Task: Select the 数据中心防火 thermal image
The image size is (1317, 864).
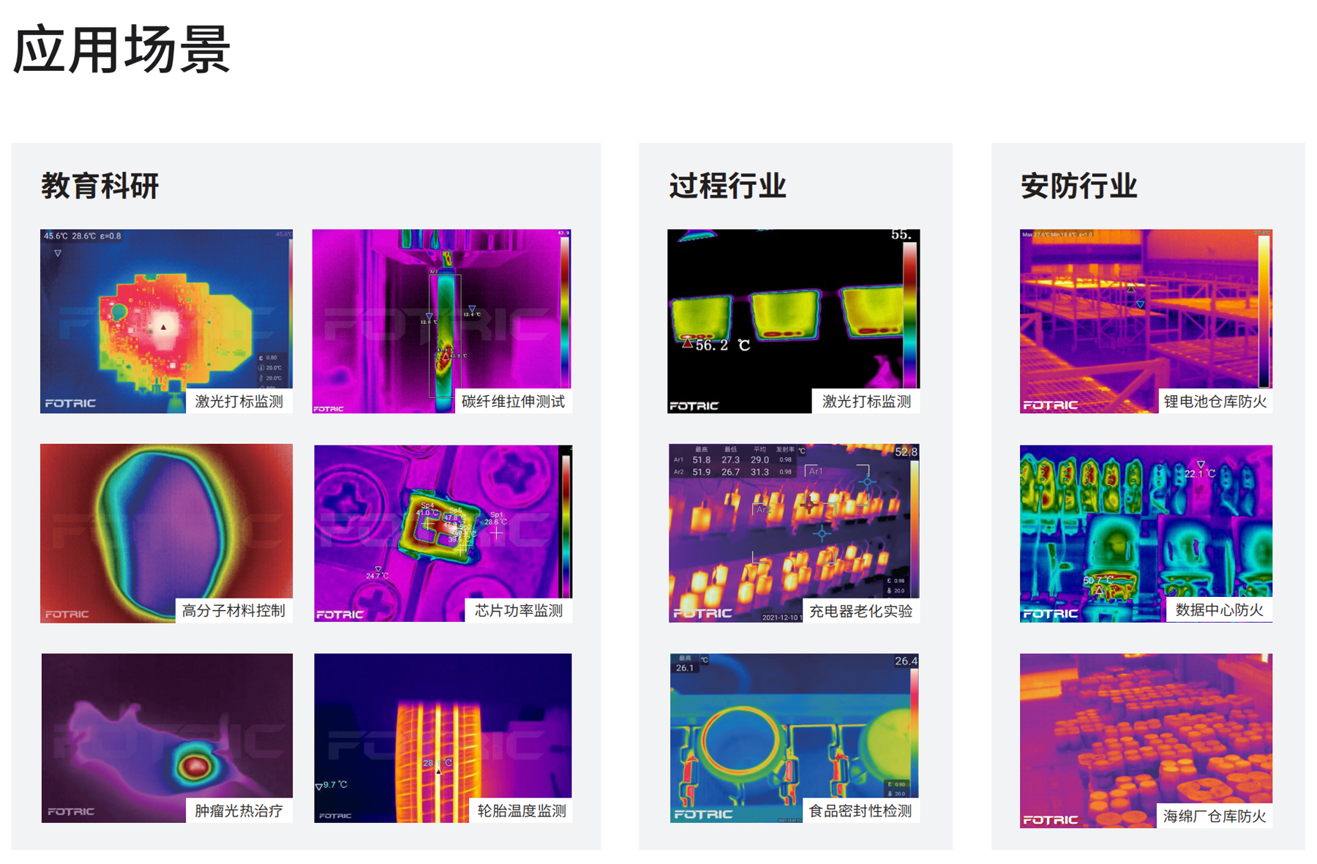Action: [x=1145, y=533]
